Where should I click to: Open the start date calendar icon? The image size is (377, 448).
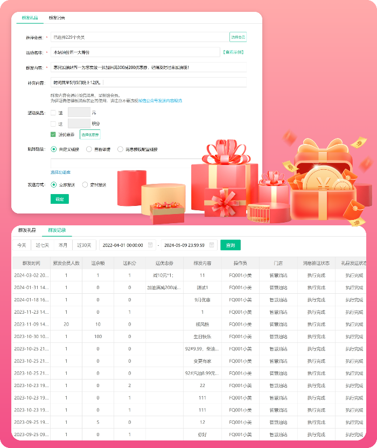point(151,245)
